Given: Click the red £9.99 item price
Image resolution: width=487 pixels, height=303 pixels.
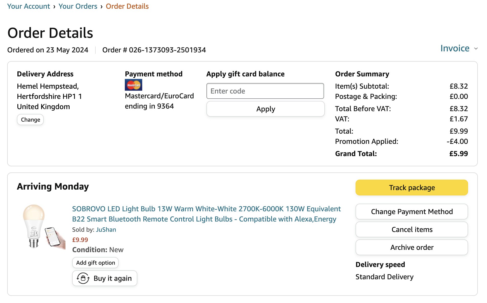Looking at the screenshot, I should pyautogui.click(x=80, y=240).
